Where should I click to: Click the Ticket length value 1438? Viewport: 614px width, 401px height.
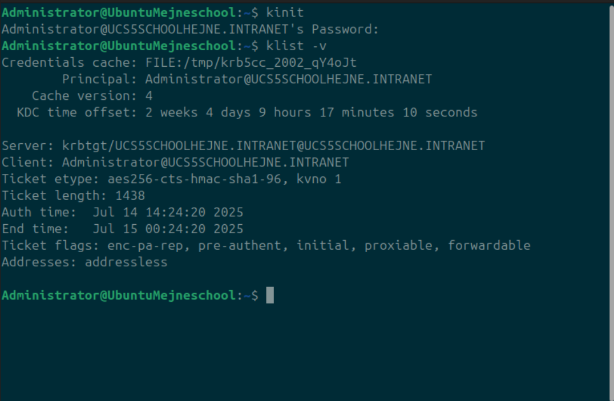pyautogui.click(x=130, y=196)
